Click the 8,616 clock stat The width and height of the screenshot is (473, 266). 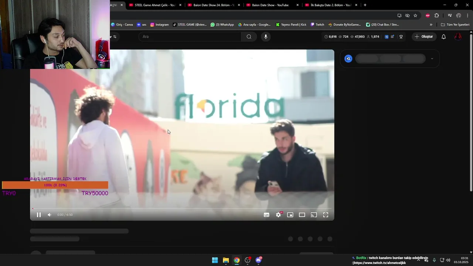pos(330,37)
